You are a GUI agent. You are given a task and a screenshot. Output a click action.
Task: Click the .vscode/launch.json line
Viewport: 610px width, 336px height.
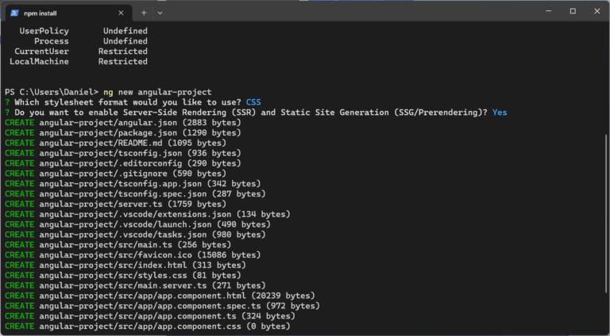point(137,224)
